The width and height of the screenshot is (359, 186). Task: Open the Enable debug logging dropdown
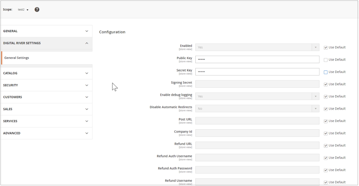(257, 96)
